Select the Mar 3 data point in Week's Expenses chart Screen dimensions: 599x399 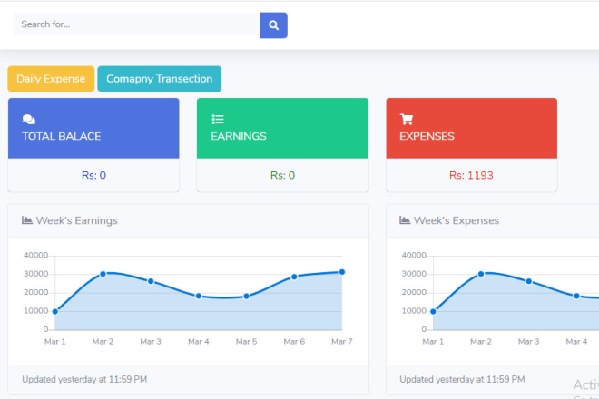(529, 281)
